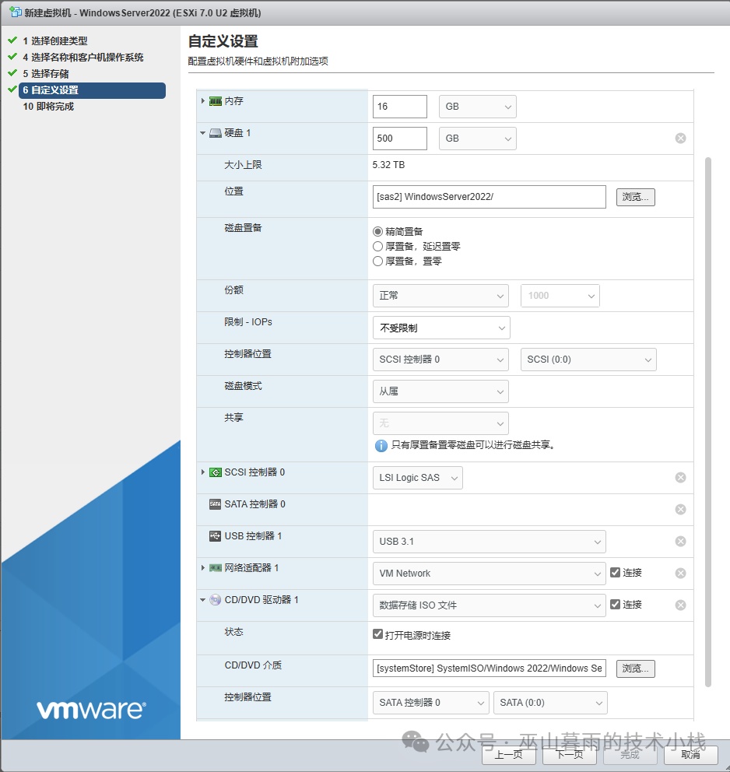Click the remove icon for SATA 控制器 0
The height and width of the screenshot is (772, 730).
(680, 510)
